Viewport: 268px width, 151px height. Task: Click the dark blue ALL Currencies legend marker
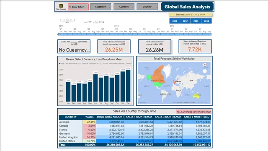pyautogui.click(x=59, y=64)
